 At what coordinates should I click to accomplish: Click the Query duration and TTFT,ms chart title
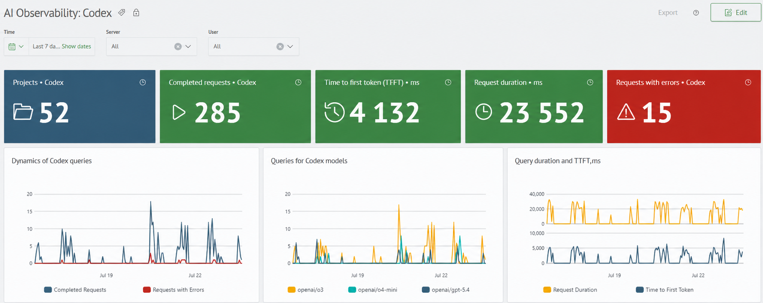point(558,161)
